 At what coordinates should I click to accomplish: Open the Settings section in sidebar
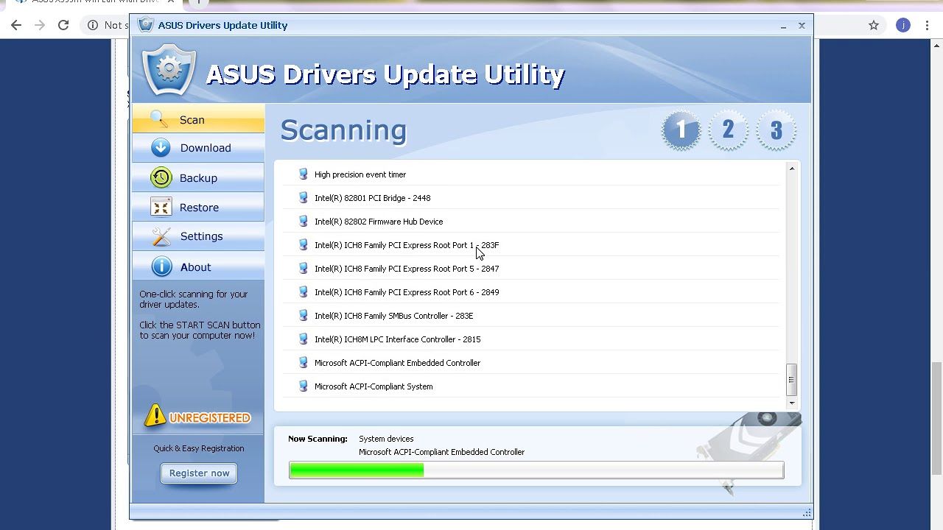point(198,236)
